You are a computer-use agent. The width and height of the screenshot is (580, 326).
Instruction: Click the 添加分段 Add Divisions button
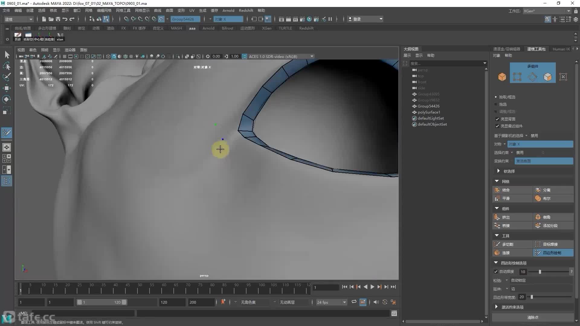(553, 225)
